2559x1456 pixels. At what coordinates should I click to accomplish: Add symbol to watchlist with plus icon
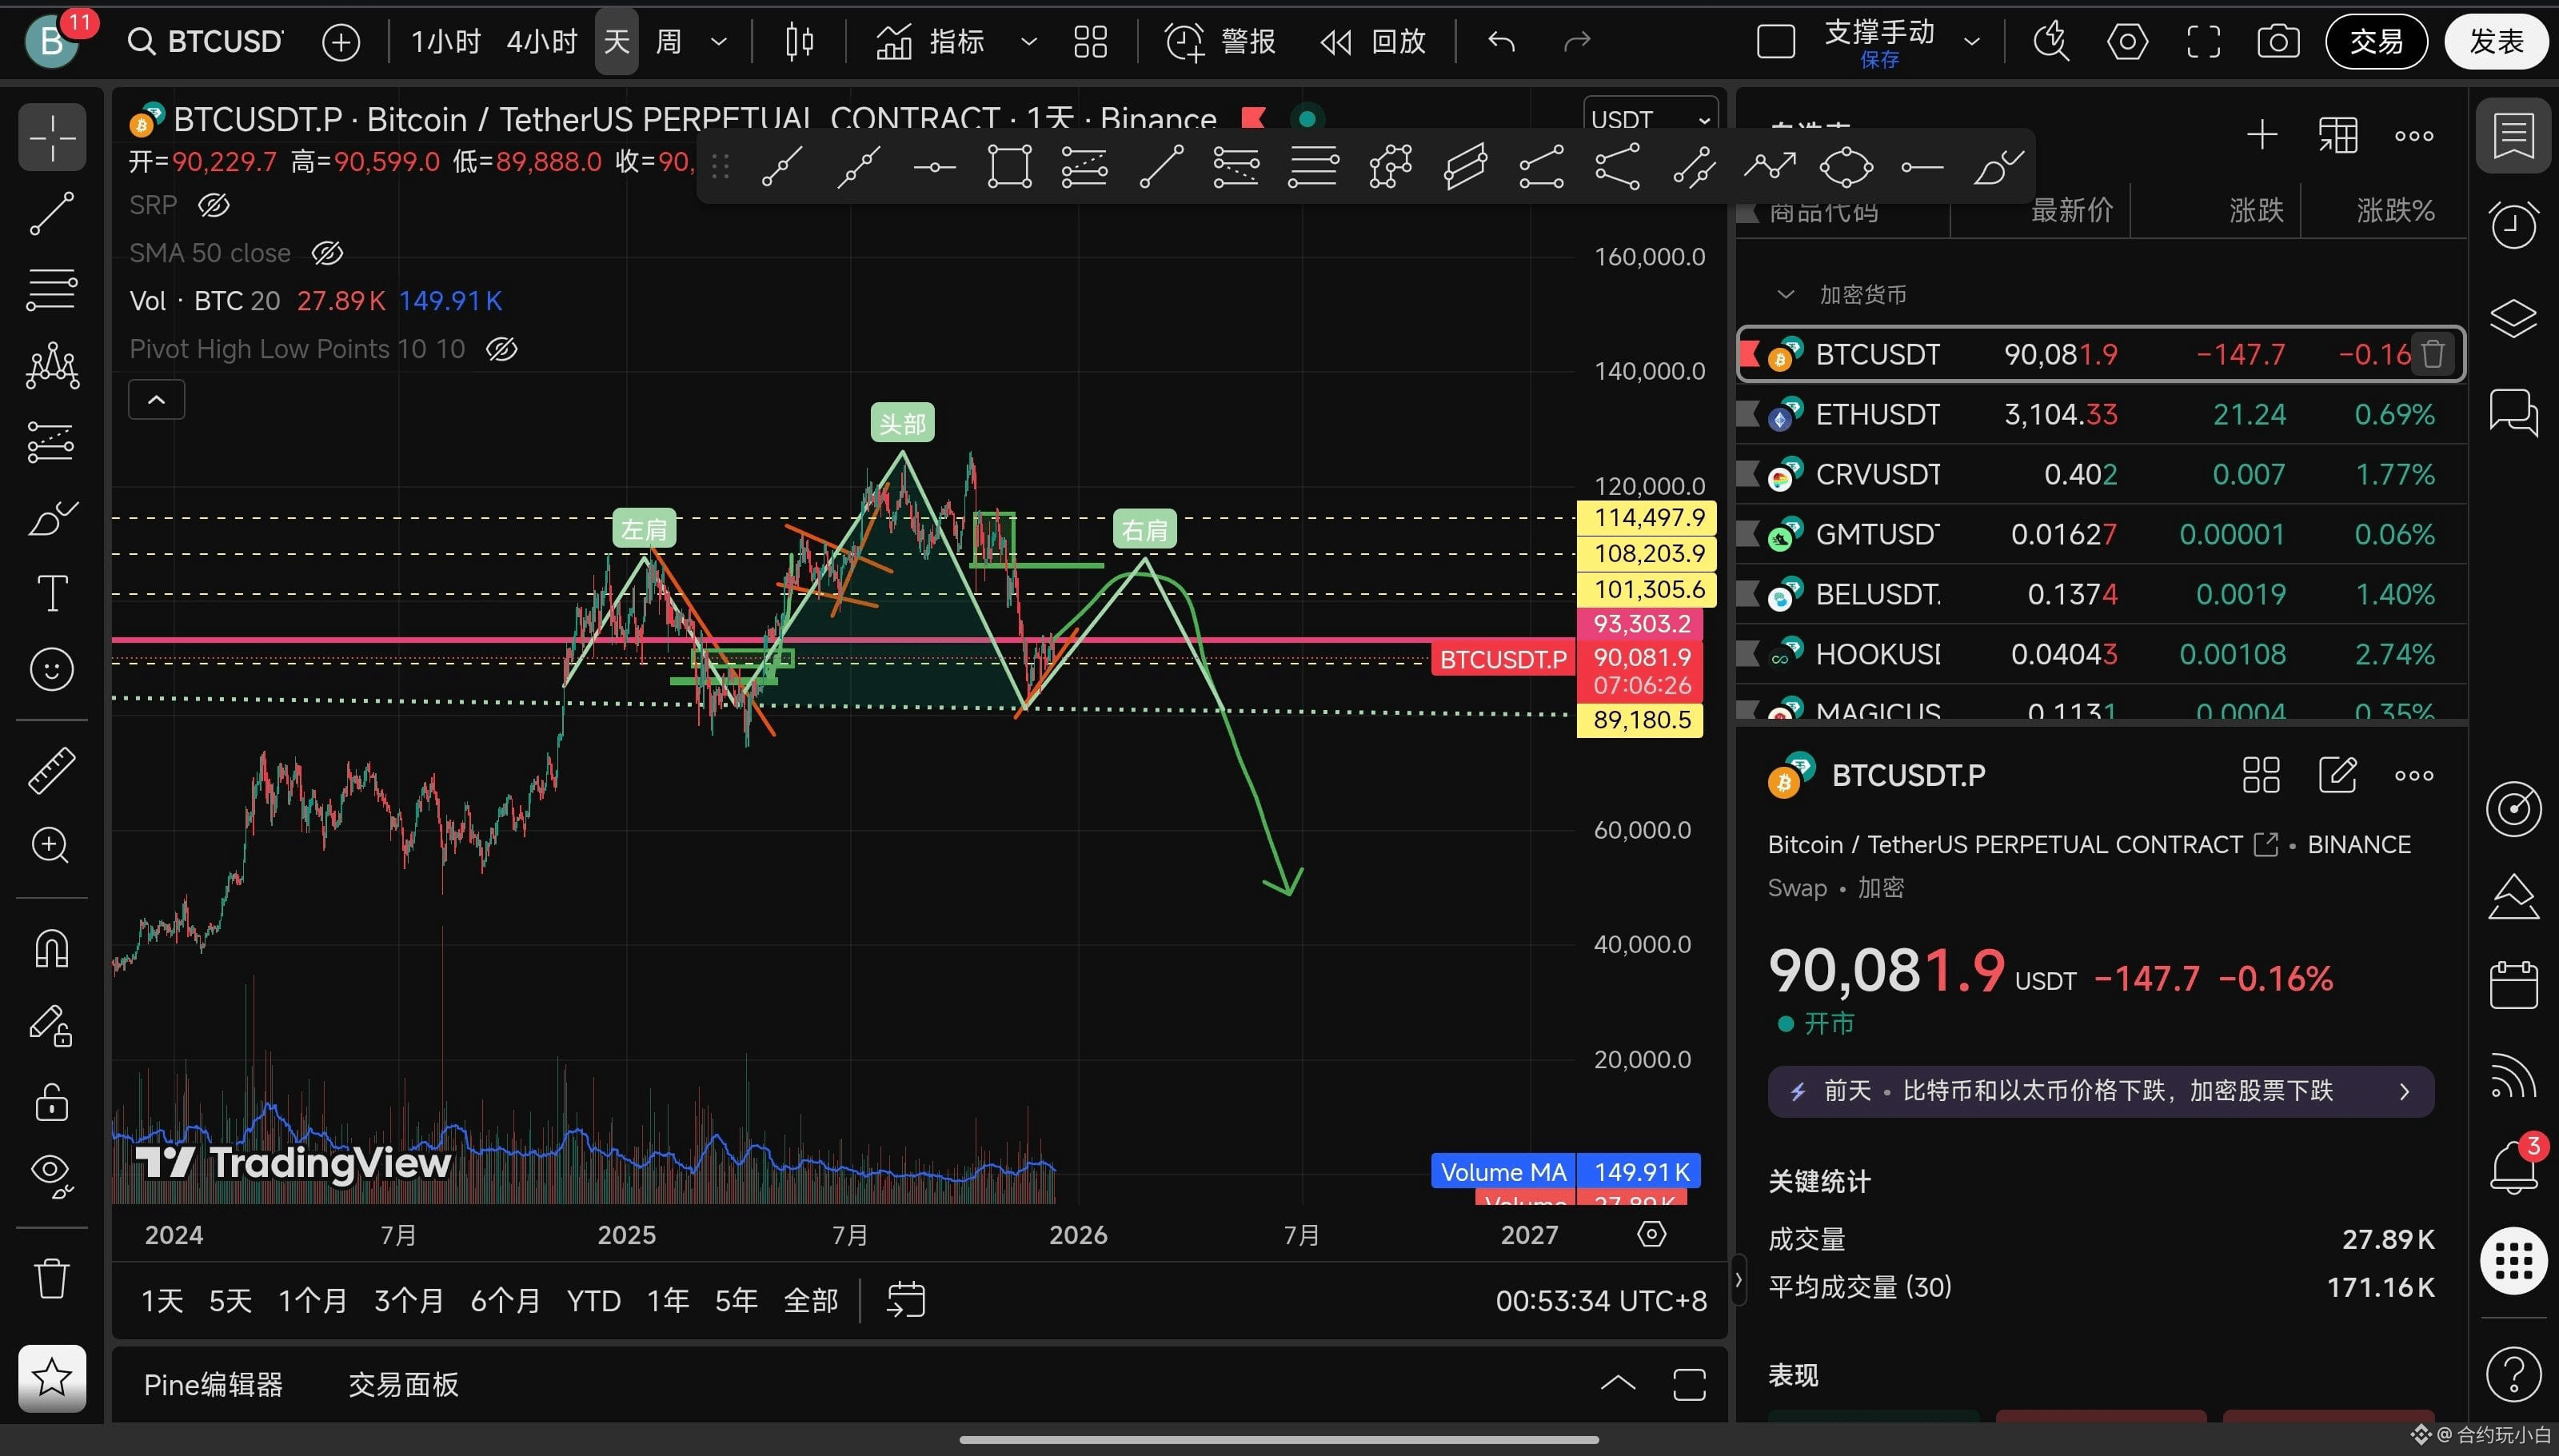(x=2262, y=135)
